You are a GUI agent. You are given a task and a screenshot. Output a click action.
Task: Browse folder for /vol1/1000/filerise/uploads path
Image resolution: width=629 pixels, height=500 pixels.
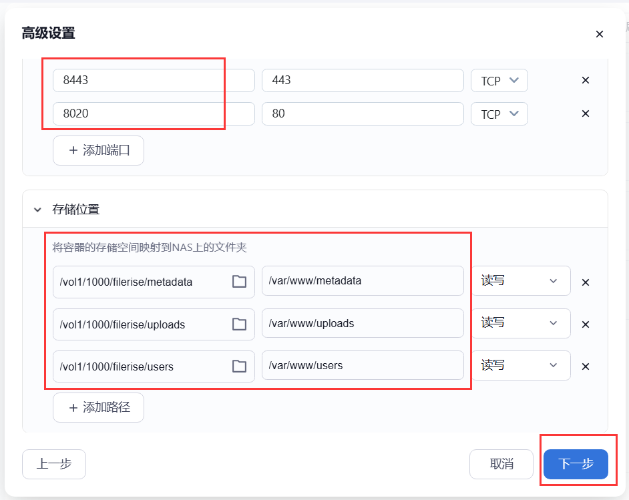(x=240, y=324)
